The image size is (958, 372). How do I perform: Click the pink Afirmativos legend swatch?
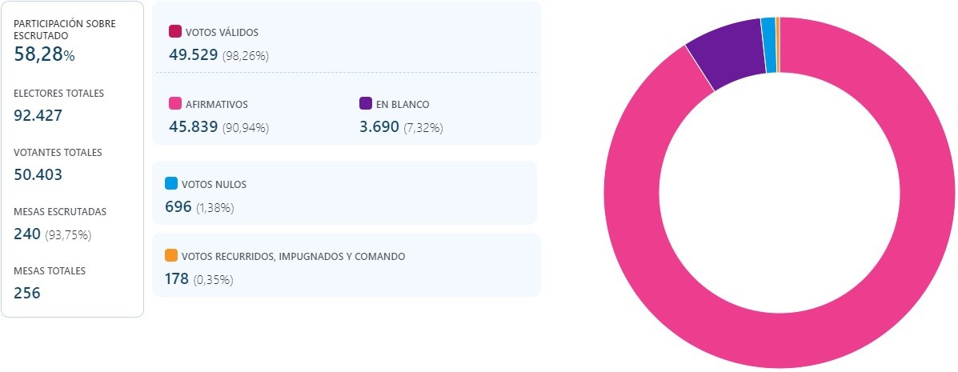(x=175, y=104)
